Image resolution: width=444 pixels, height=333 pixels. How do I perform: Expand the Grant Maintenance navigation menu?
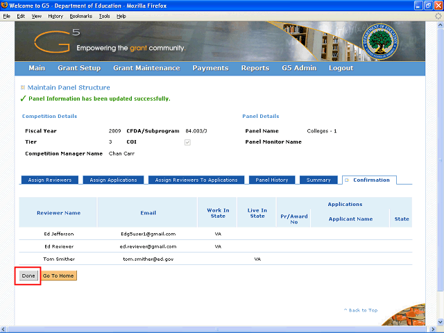click(x=146, y=68)
